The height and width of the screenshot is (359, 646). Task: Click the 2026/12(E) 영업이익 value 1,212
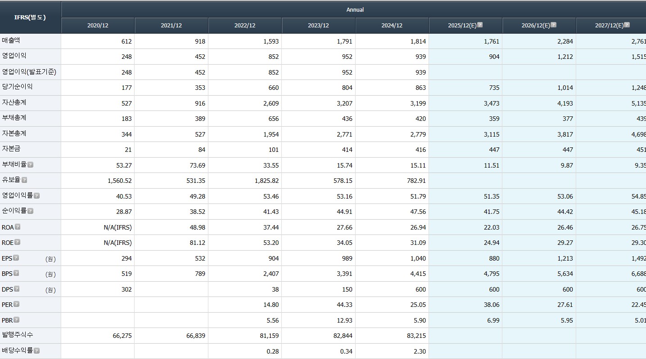pyautogui.click(x=565, y=57)
